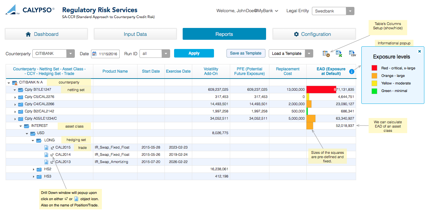
Task: Open the Configuration tab
Action: [x=314, y=34]
